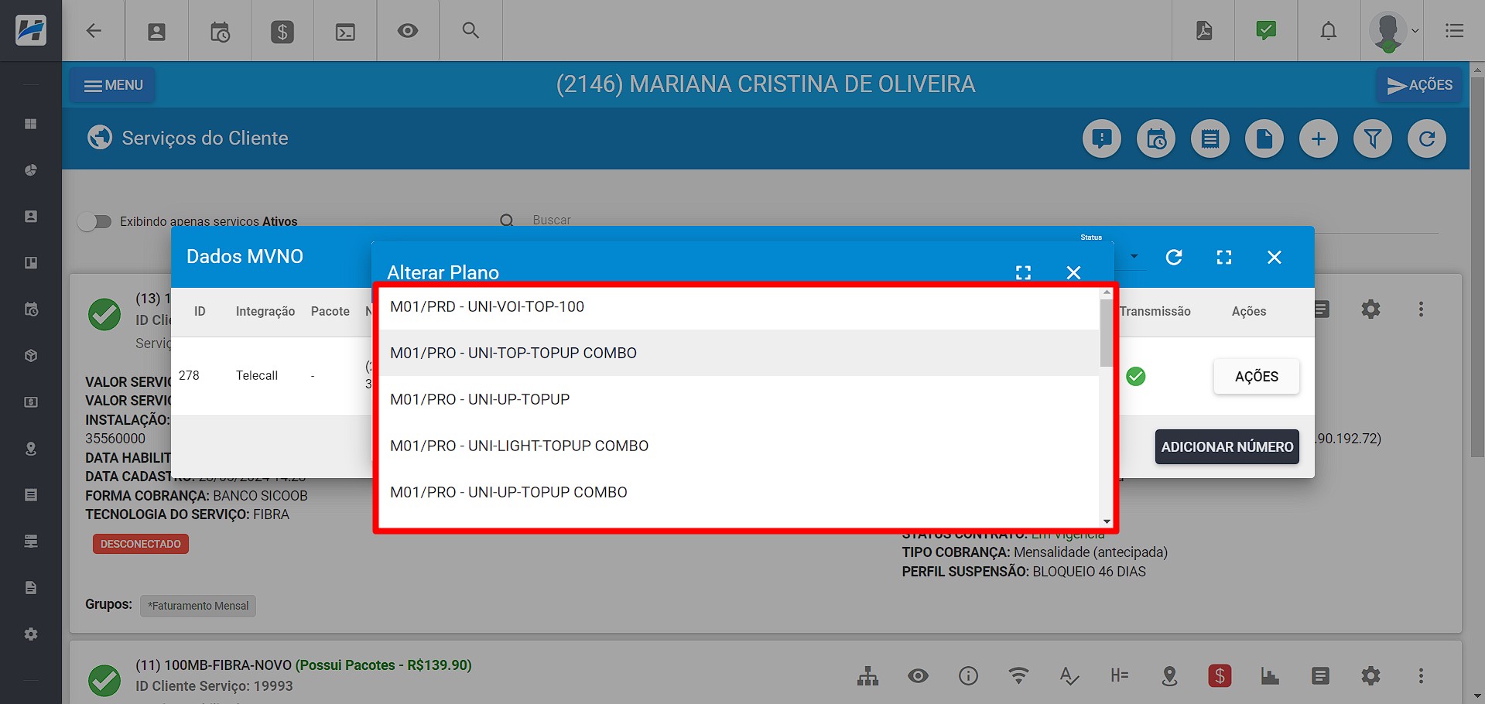The height and width of the screenshot is (704, 1485).
Task: Open the list menu icon at top right
Action: point(1455,31)
